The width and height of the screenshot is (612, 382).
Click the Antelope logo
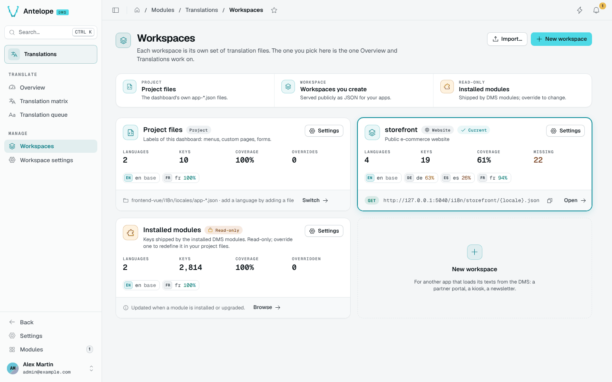click(x=13, y=11)
